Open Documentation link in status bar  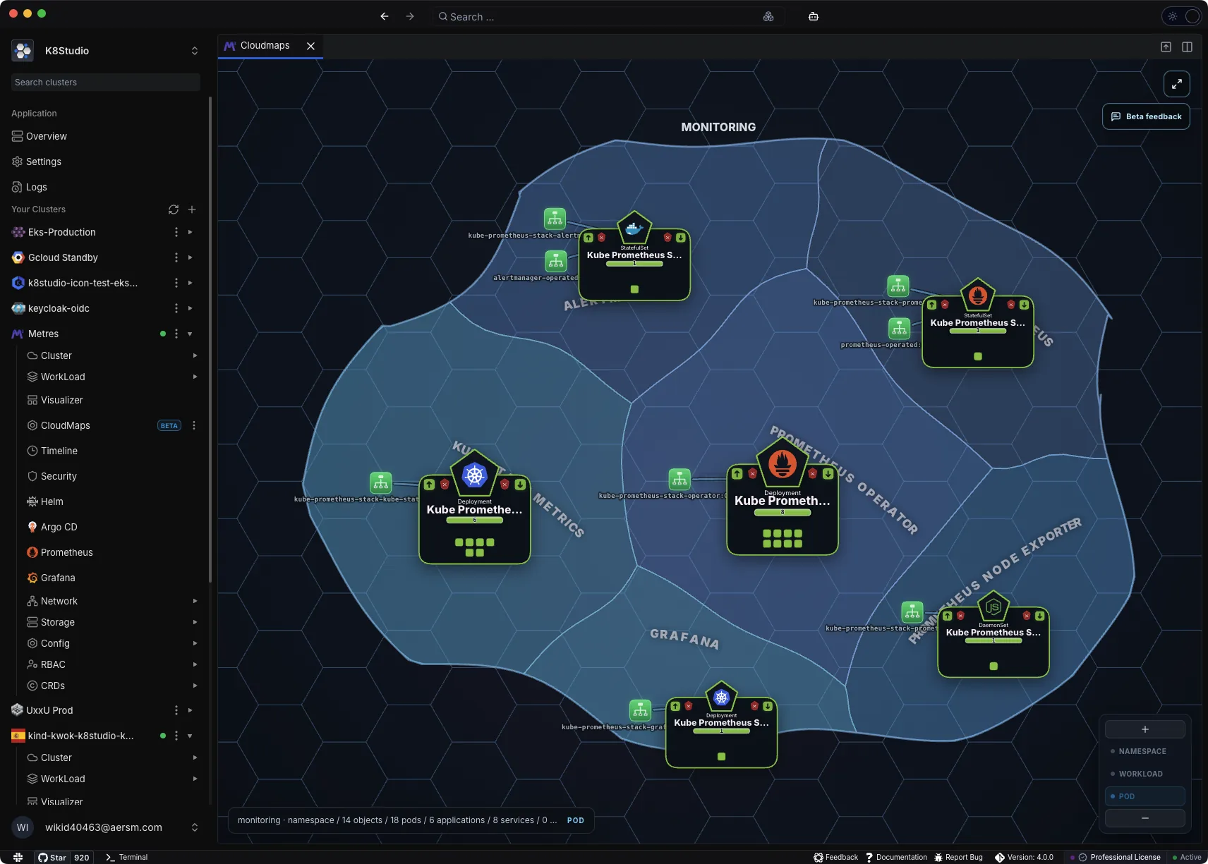(x=896, y=857)
